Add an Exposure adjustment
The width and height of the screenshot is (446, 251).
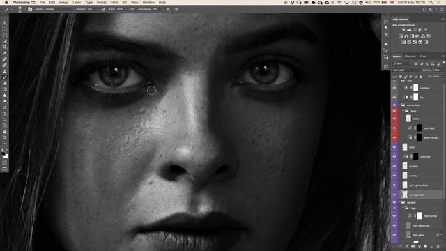[x=420, y=30]
